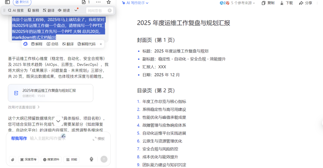The image size is (323, 168).
Task: Click 改用对话直接回答 link
Action: click(x=24, y=107)
